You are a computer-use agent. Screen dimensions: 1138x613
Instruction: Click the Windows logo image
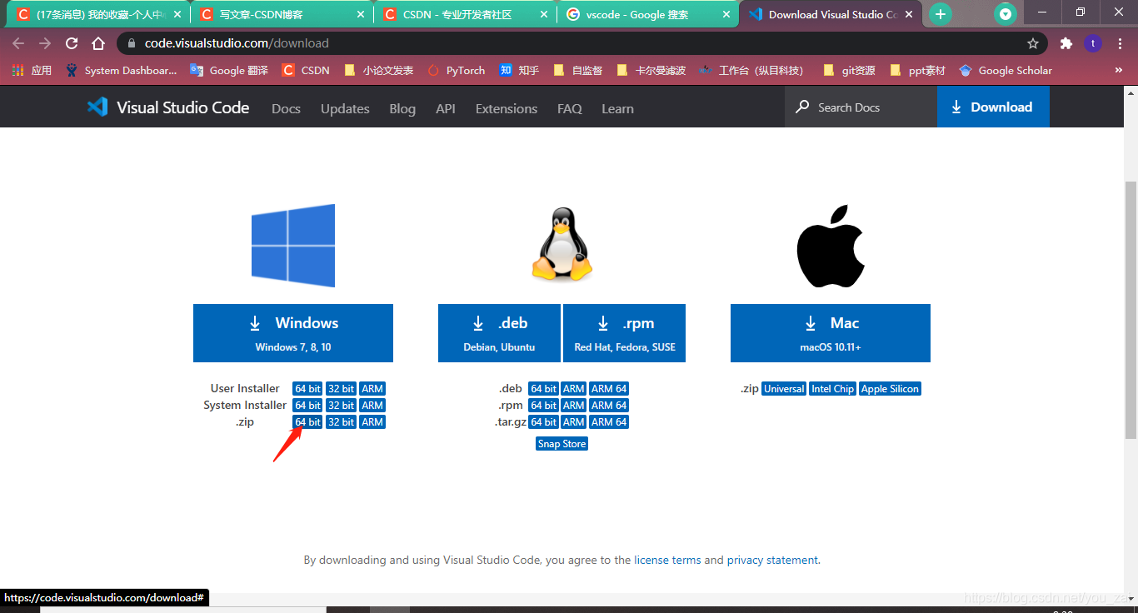pos(293,246)
